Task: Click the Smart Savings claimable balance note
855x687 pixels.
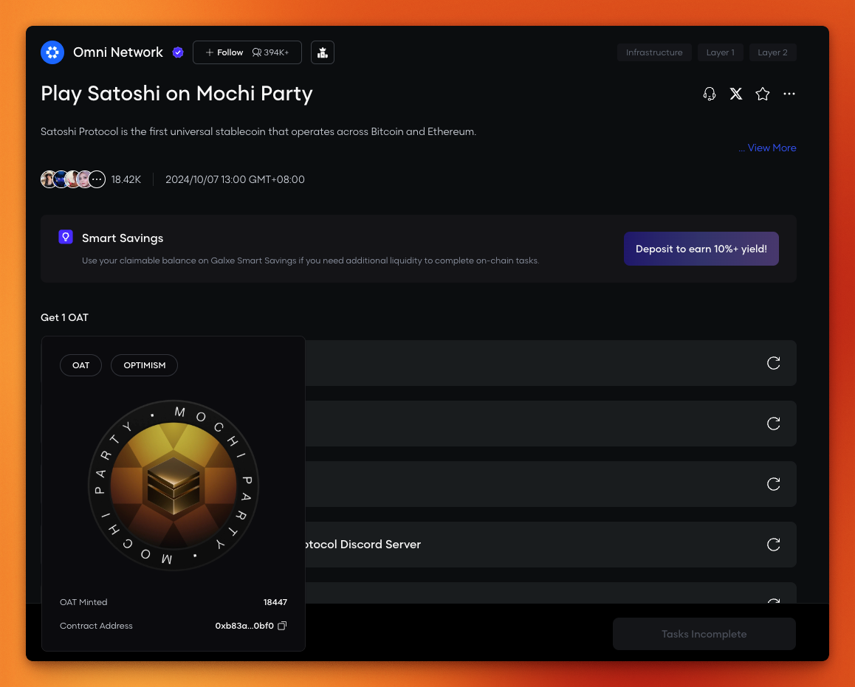Action: pos(310,260)
